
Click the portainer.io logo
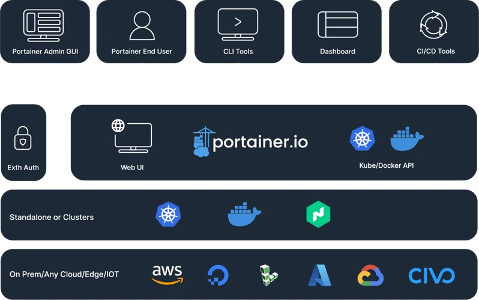coord(250,142)
